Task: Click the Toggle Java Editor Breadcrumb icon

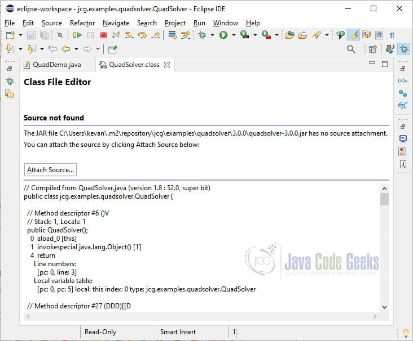Action: pyautogui.click(x=340, y=35)
